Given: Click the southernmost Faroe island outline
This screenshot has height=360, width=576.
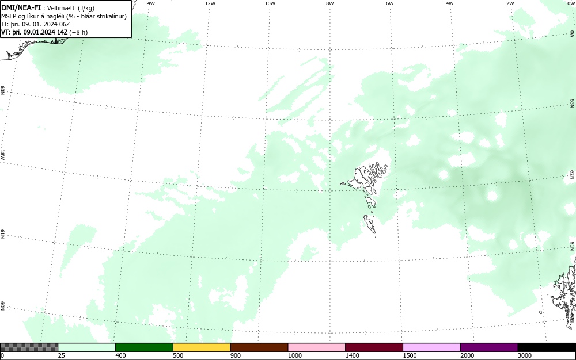Looking at the screenshot, I should coord(370,224).
